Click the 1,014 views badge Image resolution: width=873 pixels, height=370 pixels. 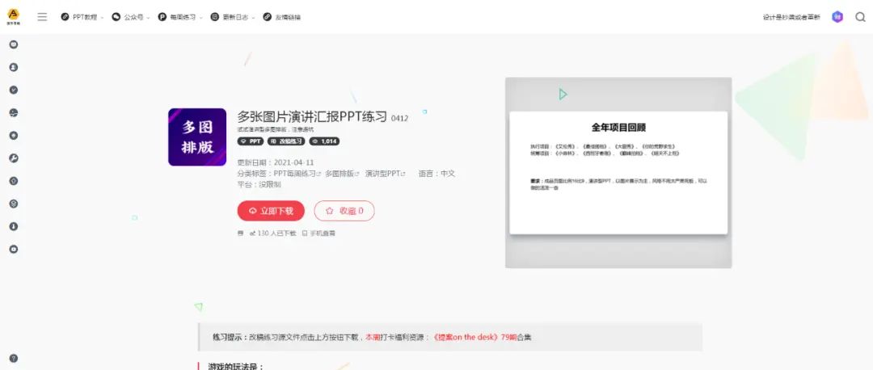(325, 141)
